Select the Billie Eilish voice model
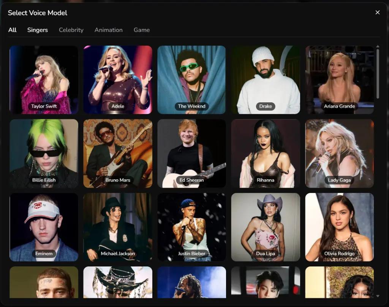The image size is (389, 307). 44,153
